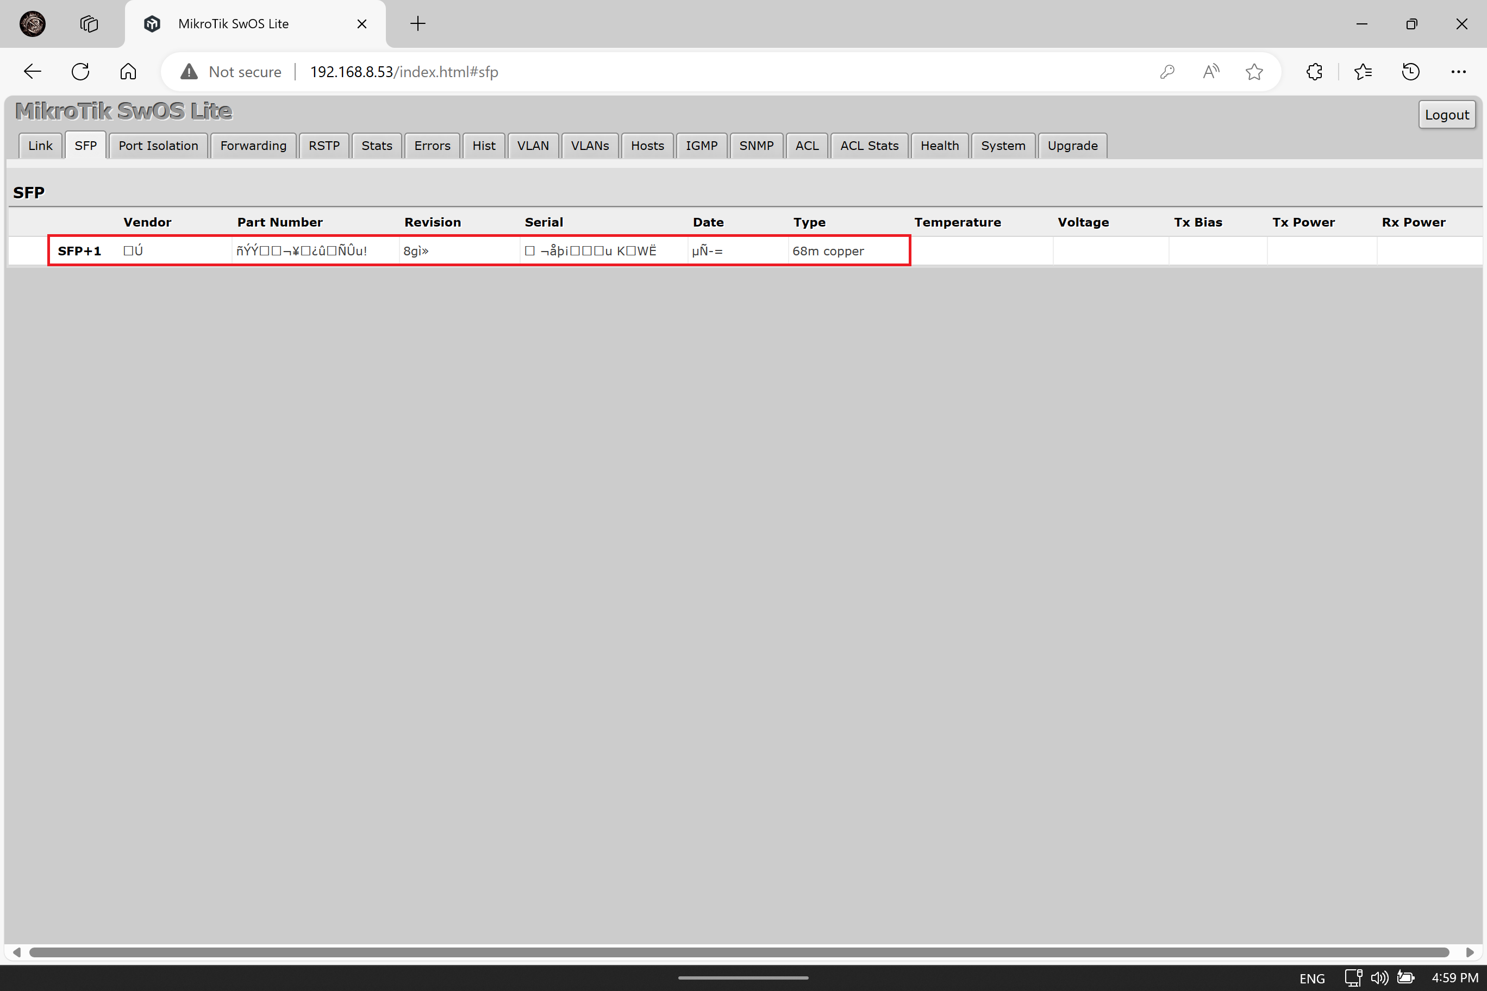The image size is (1487, 991).
Task: Click the volume icon in system tray
Action: click(1379, 979)
